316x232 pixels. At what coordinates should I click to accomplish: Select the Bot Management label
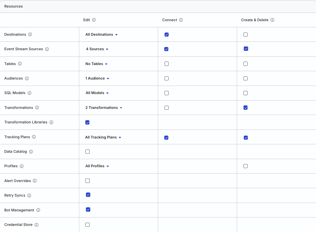(19, 210)
